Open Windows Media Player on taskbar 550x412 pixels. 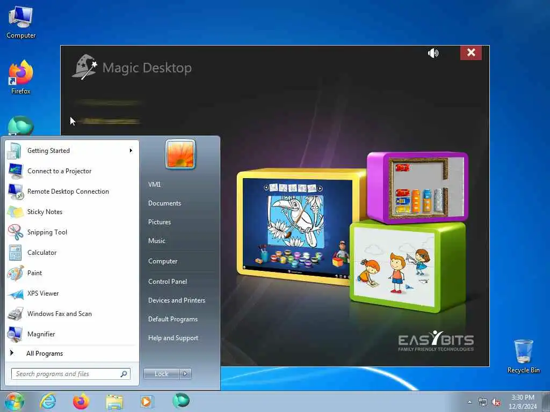click(147, 401)
